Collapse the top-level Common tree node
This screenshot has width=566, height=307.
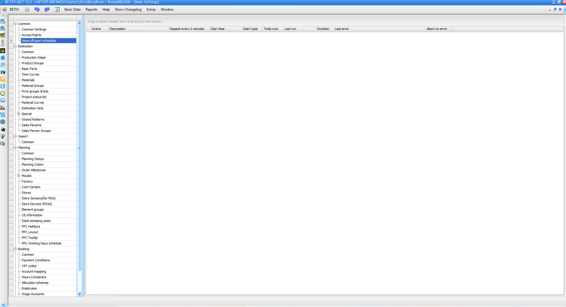(x=15, y=24)
